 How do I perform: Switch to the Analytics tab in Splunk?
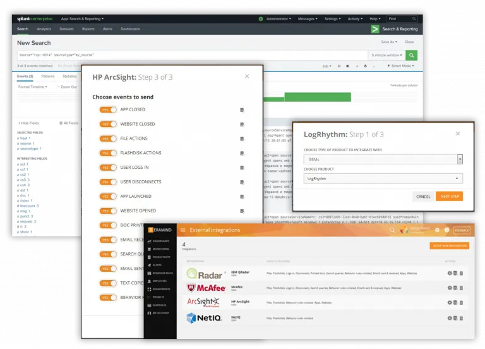(x=44, y=29)
